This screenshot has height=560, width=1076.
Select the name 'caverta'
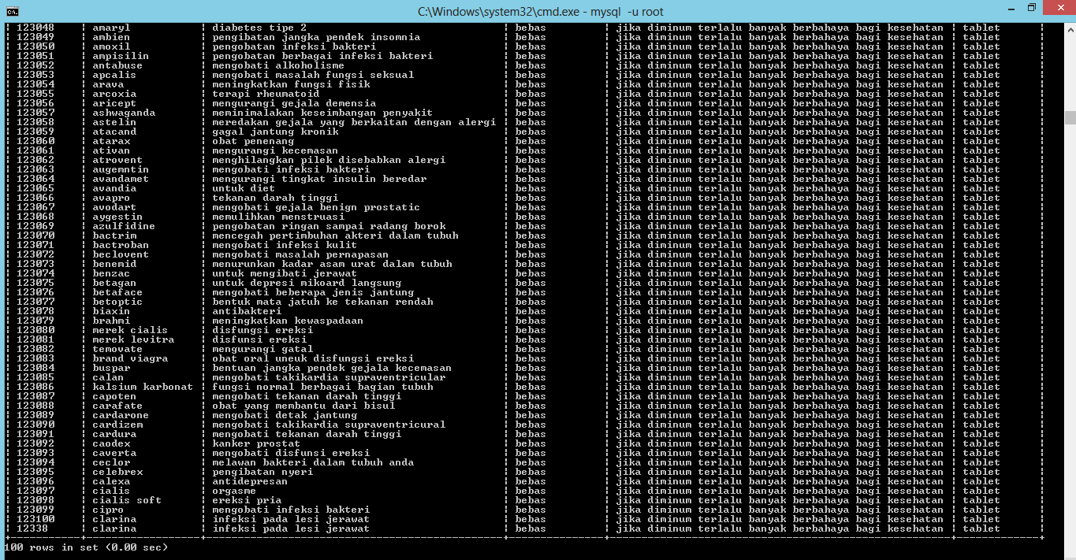point(114,453)
